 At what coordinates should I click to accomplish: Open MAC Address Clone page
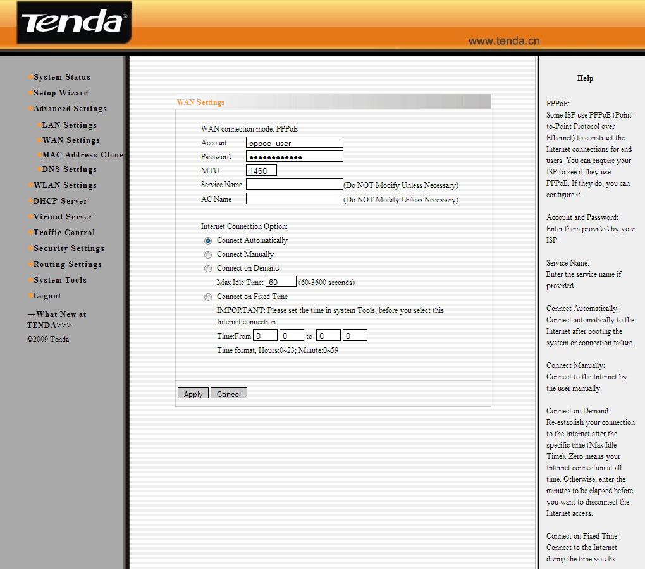click(82, 155)
